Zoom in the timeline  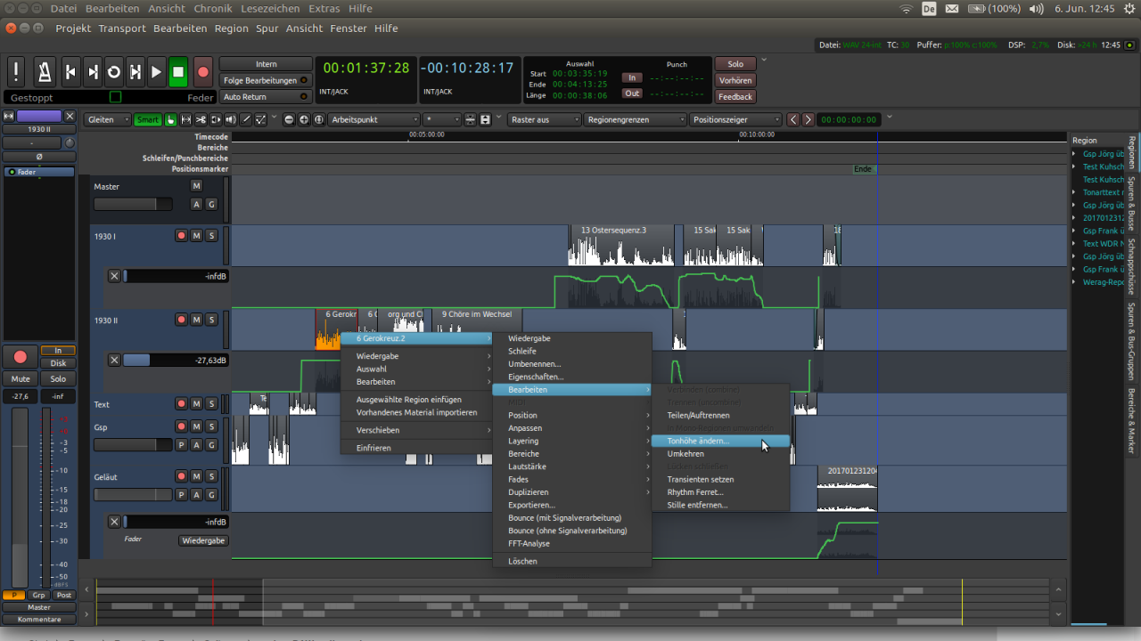[x=304, y=119]
